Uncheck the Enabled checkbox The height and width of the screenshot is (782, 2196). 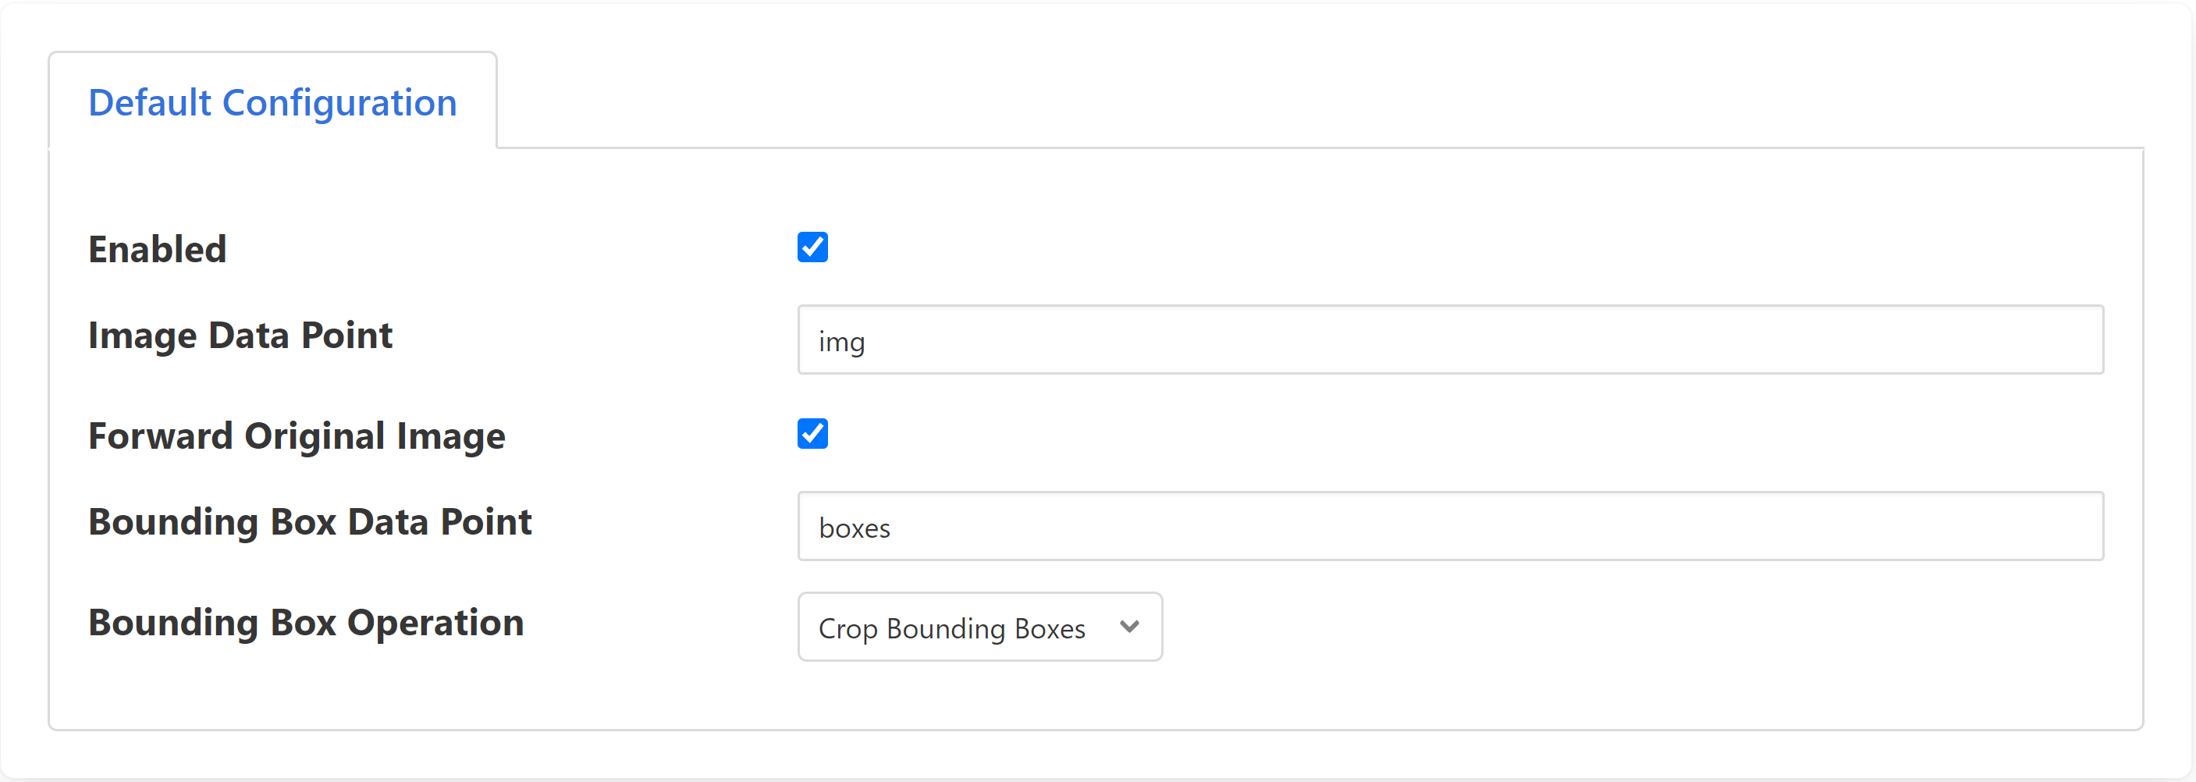pos(812,247)
